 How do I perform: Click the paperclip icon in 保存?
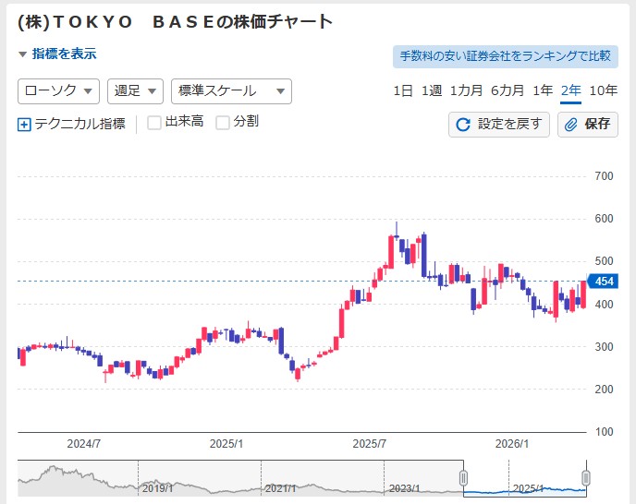[571, 124]
